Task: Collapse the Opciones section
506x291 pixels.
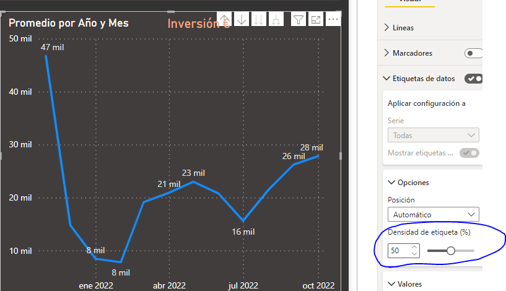Action: (391, 182)
